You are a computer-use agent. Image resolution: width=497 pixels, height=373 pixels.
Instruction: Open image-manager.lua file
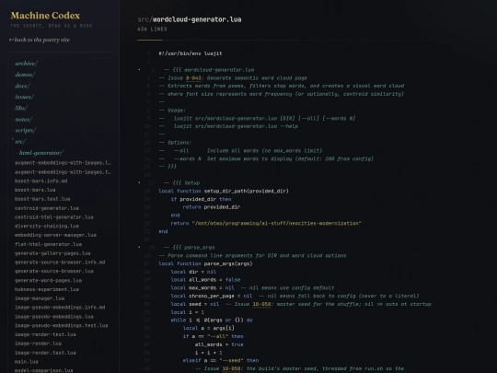(40, 298)
